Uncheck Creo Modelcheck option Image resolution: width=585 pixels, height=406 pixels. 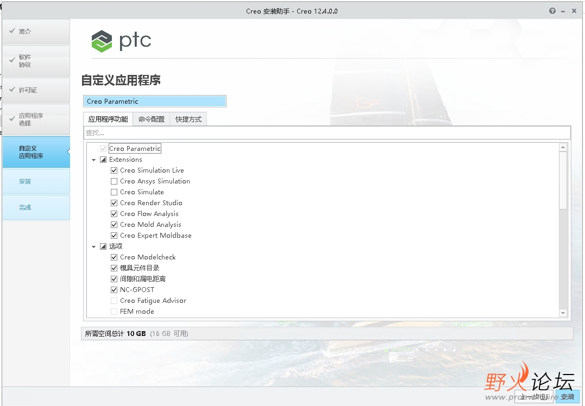pyautogui.click(x=114, y=257)
